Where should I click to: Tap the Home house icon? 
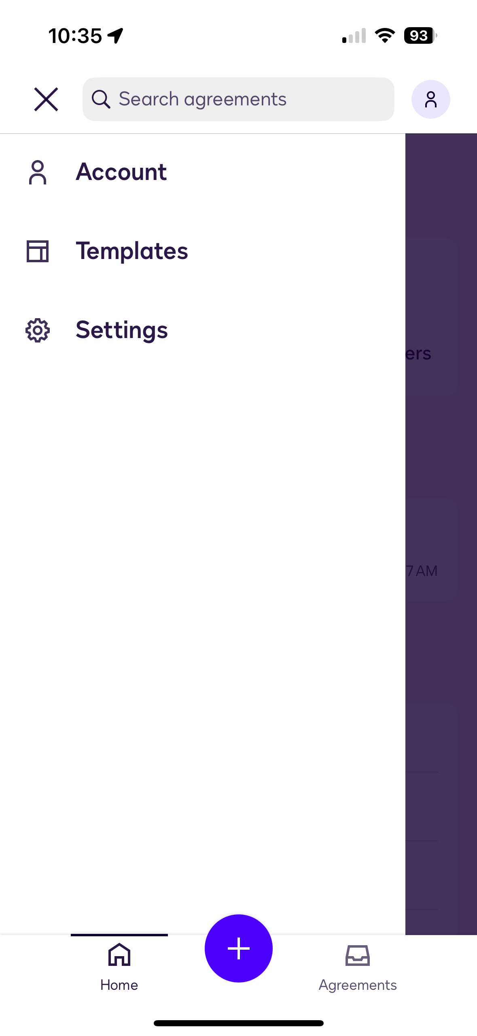click(119, 955)
